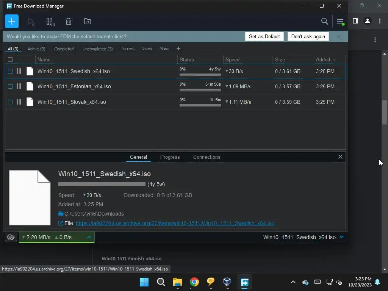
Task: Select the Uncompleted (3) tab
Action: click(97, 49)
